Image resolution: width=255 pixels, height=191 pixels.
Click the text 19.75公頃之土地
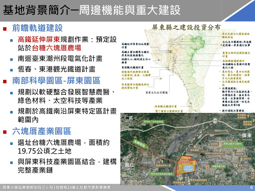pyautogui.click(x=45, y=151)
